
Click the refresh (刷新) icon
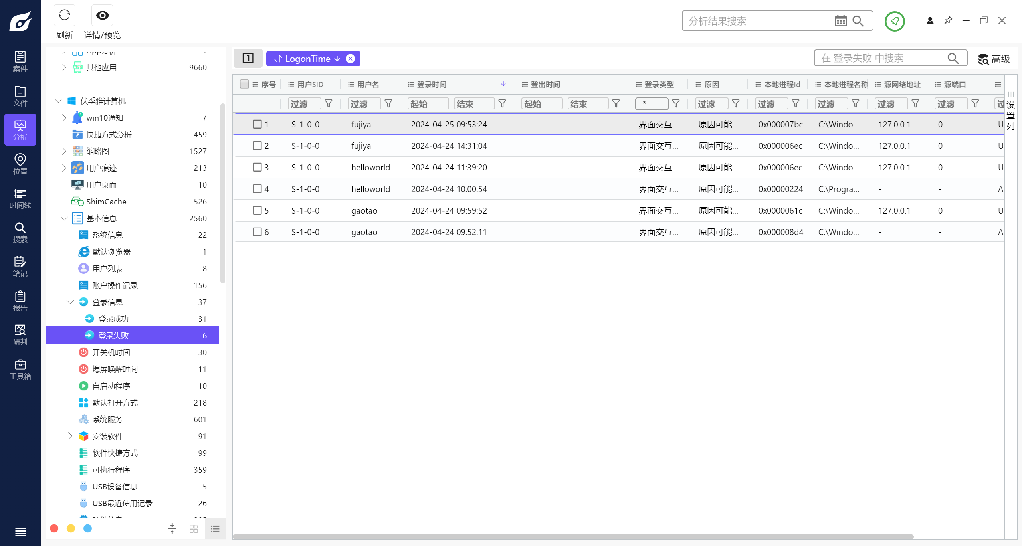pyautogui.click(x=64, y=16)
